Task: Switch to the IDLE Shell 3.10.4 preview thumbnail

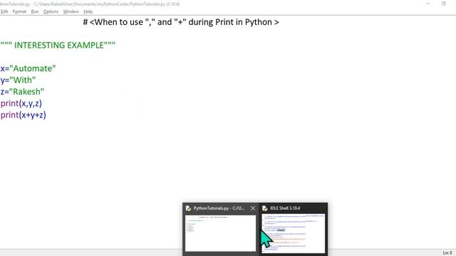Action: pos(293,233)
